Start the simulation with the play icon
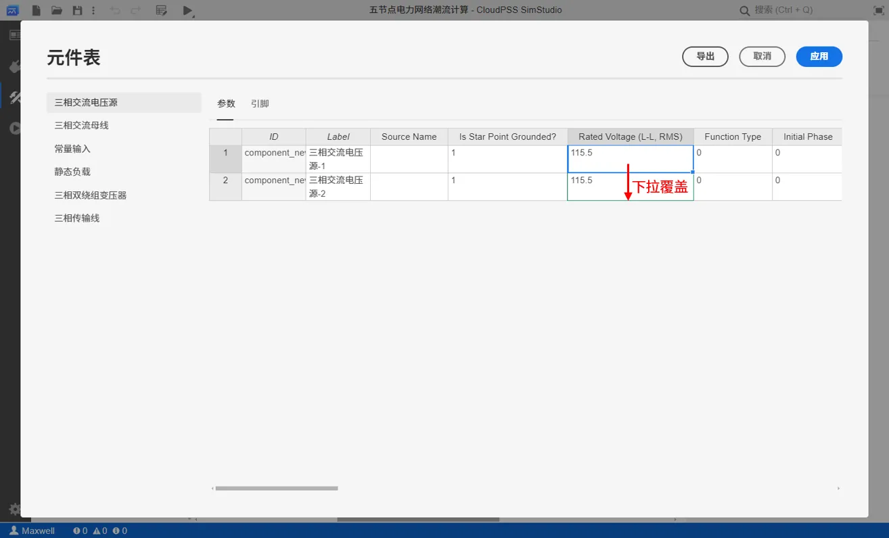Viewport: 889px width, 538px height. [188, 10]
